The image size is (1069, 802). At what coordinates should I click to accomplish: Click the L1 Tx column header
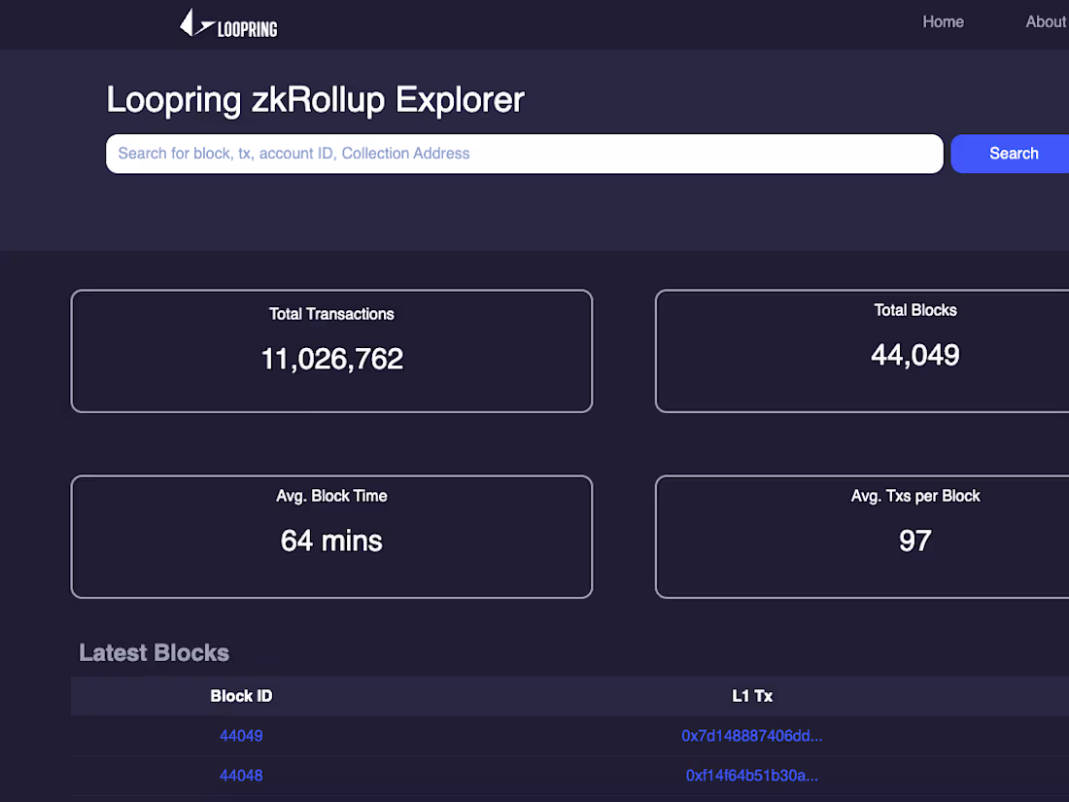coord(752,696)
